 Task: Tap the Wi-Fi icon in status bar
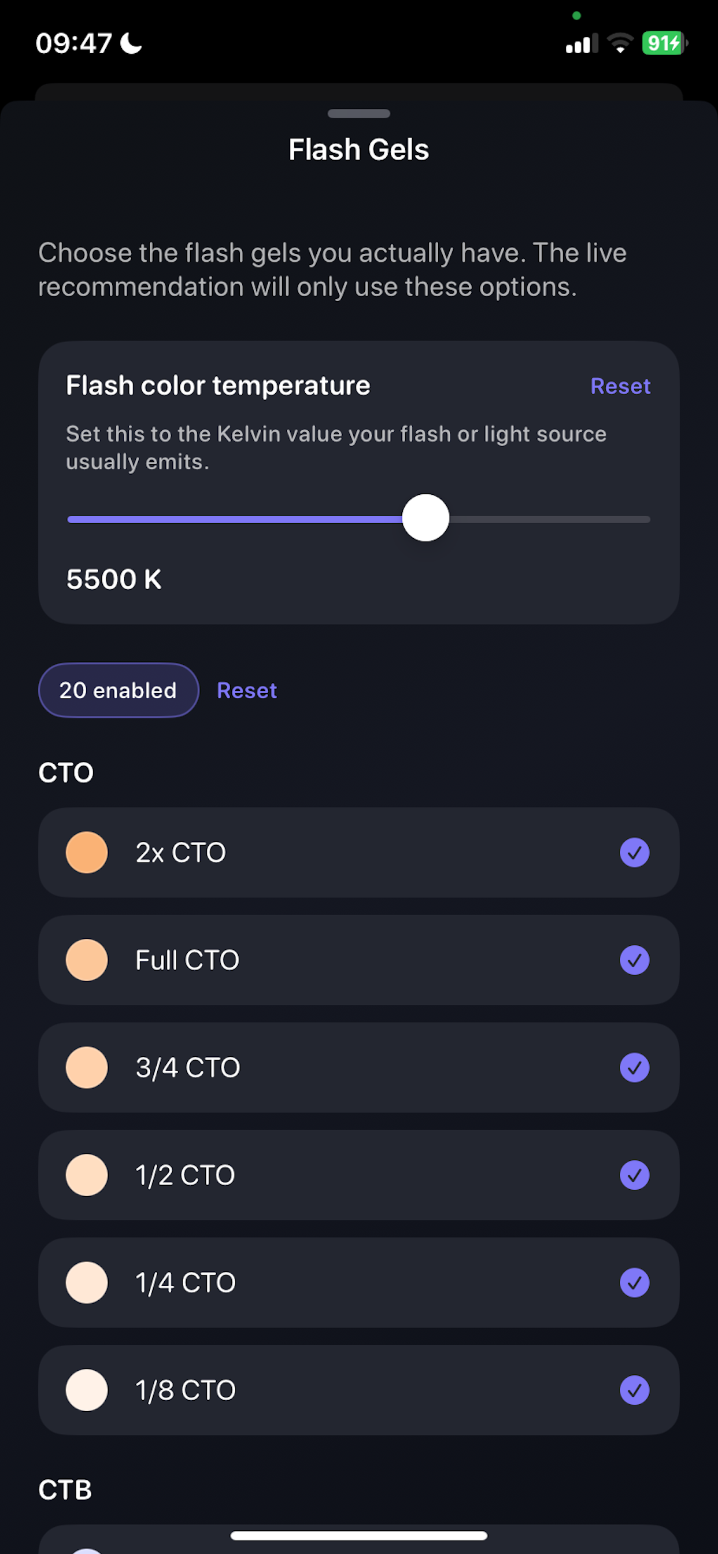620,43
